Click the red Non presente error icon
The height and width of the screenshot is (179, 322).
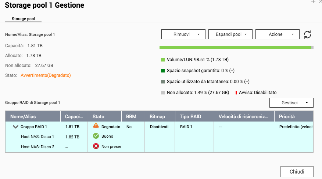coord(96,146)
